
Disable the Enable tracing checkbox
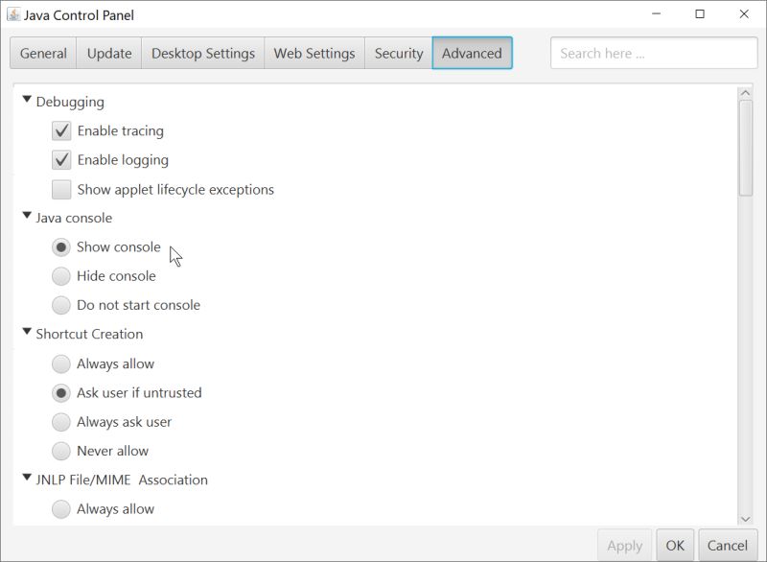61,131
